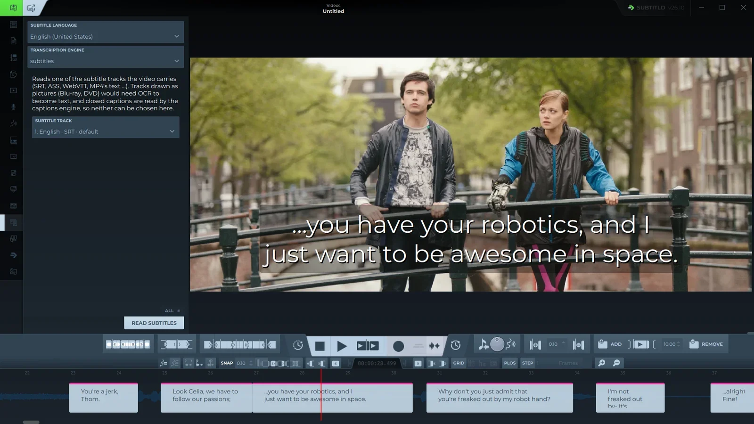Click the play-segment button beside play

(x=368, y=346)
